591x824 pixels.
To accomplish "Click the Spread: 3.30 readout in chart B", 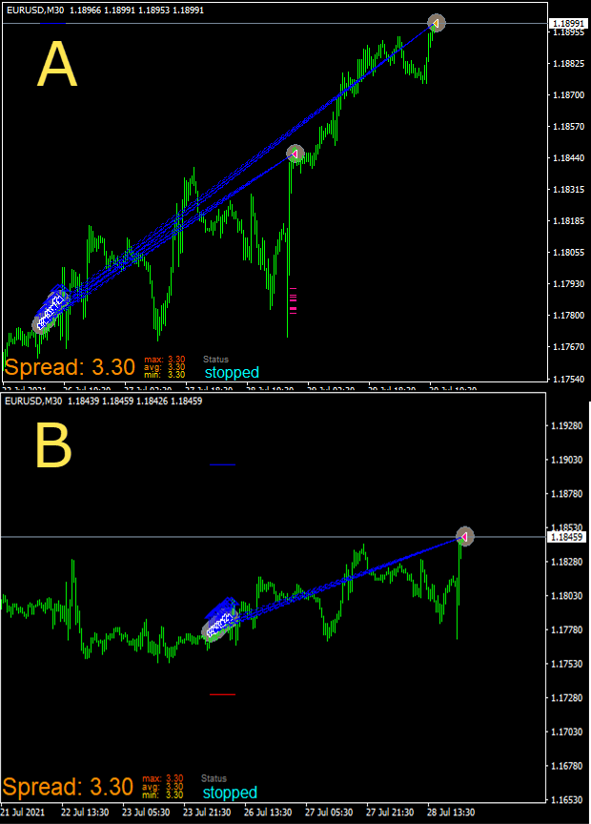I will point(68,787).
